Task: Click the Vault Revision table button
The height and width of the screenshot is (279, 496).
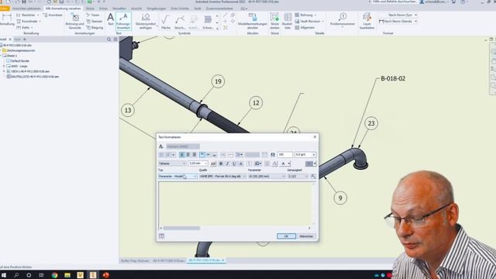Action: [x=308, y=21]
